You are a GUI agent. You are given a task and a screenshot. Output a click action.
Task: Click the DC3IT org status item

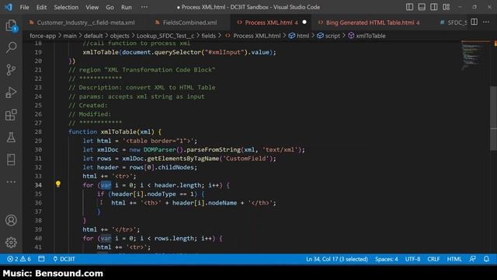pyautogui.click(x=64, y=259)
